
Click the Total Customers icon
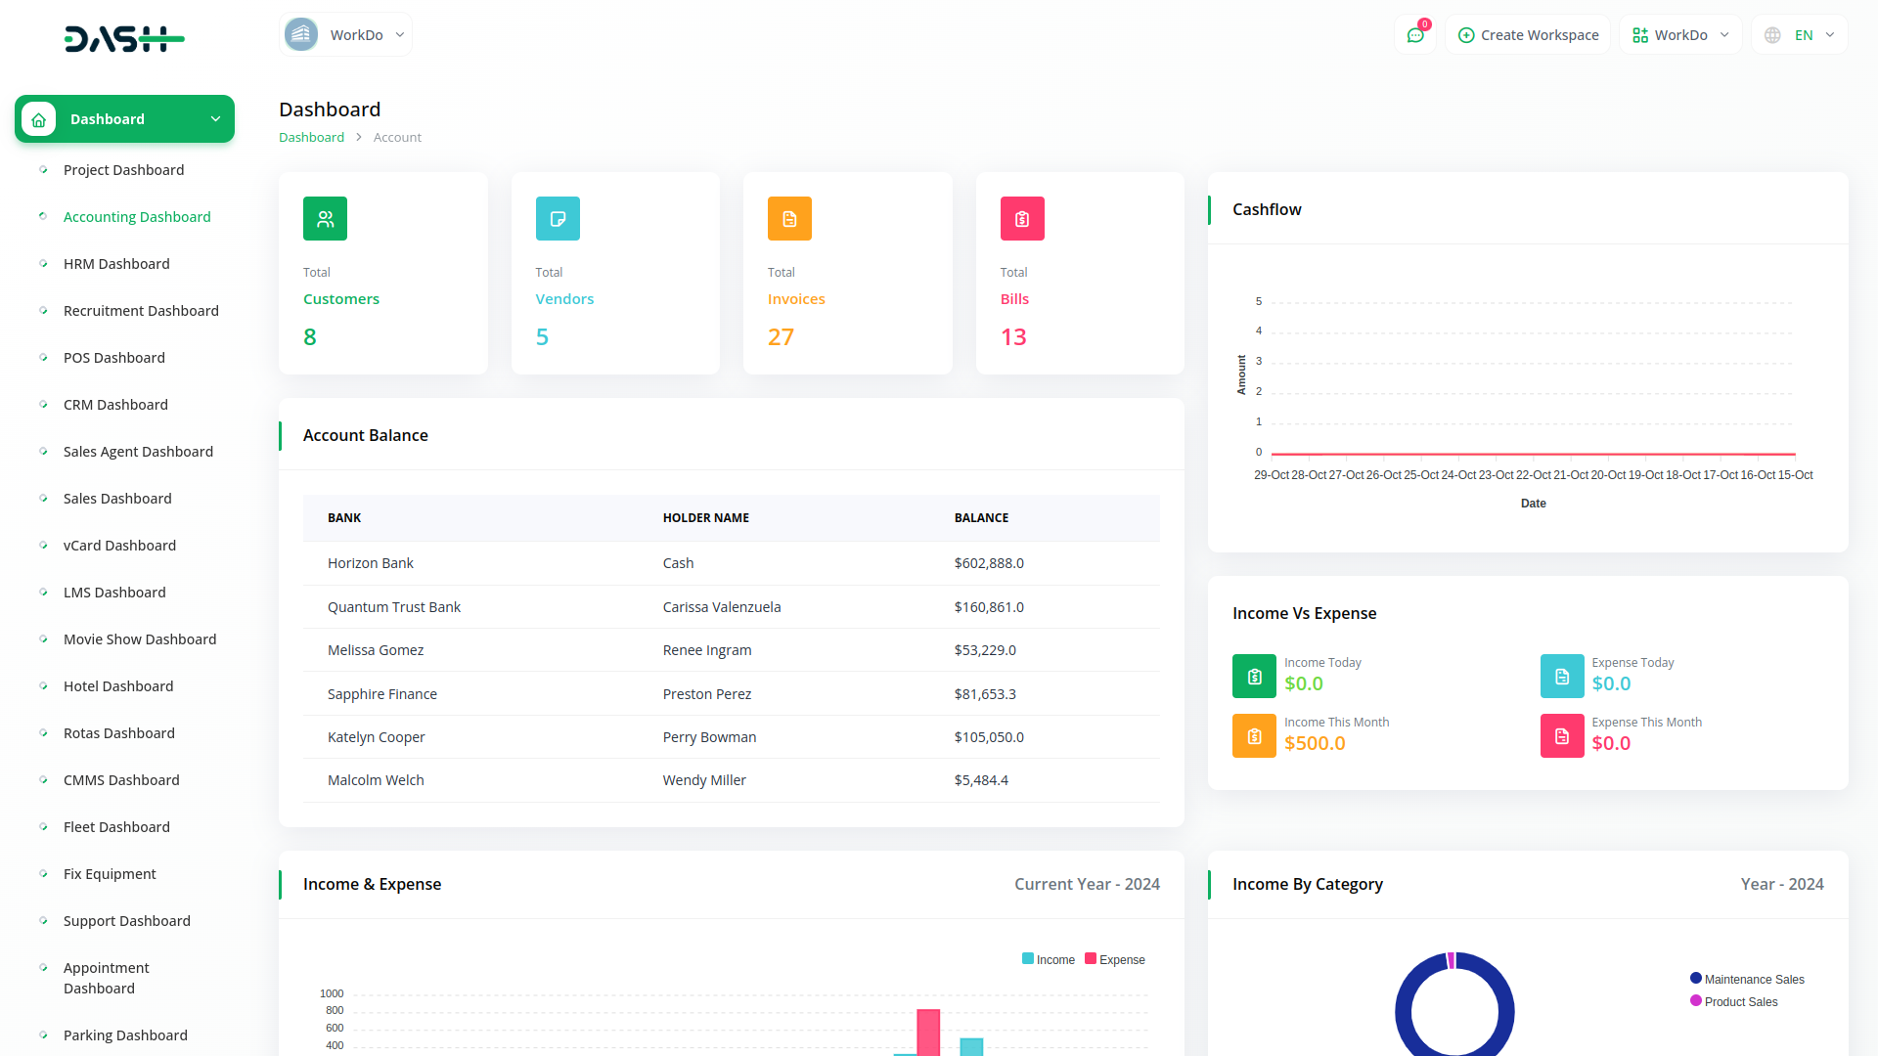pyautogui.click(x=325, y=218)
